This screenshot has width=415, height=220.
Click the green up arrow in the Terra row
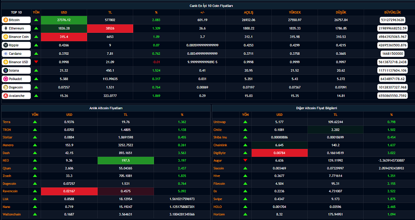coord(35,122)
